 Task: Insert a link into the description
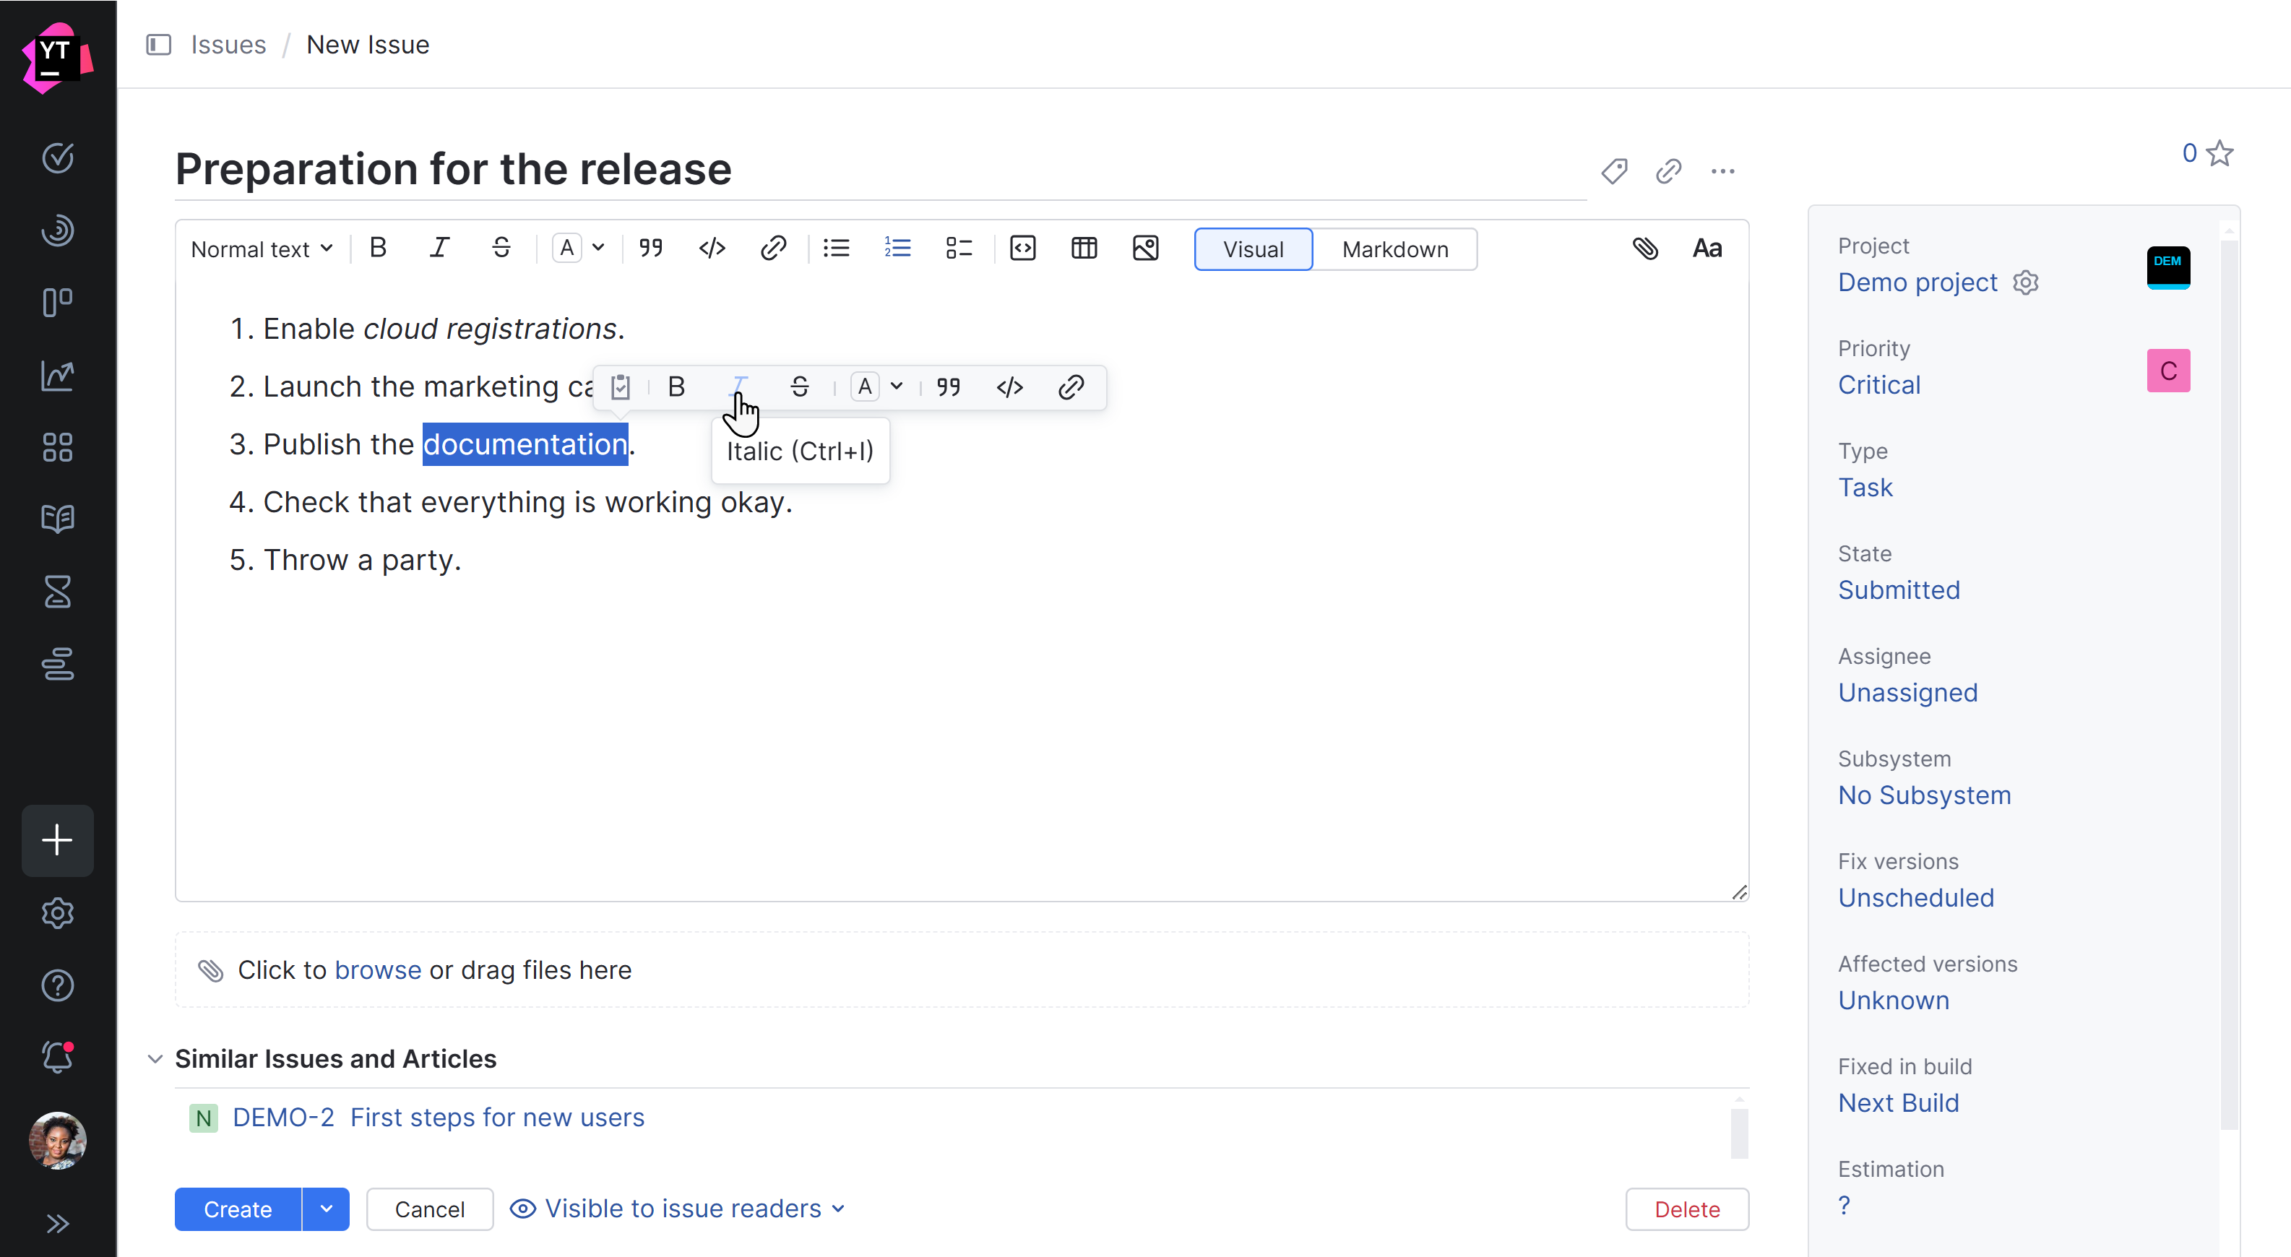773,248
